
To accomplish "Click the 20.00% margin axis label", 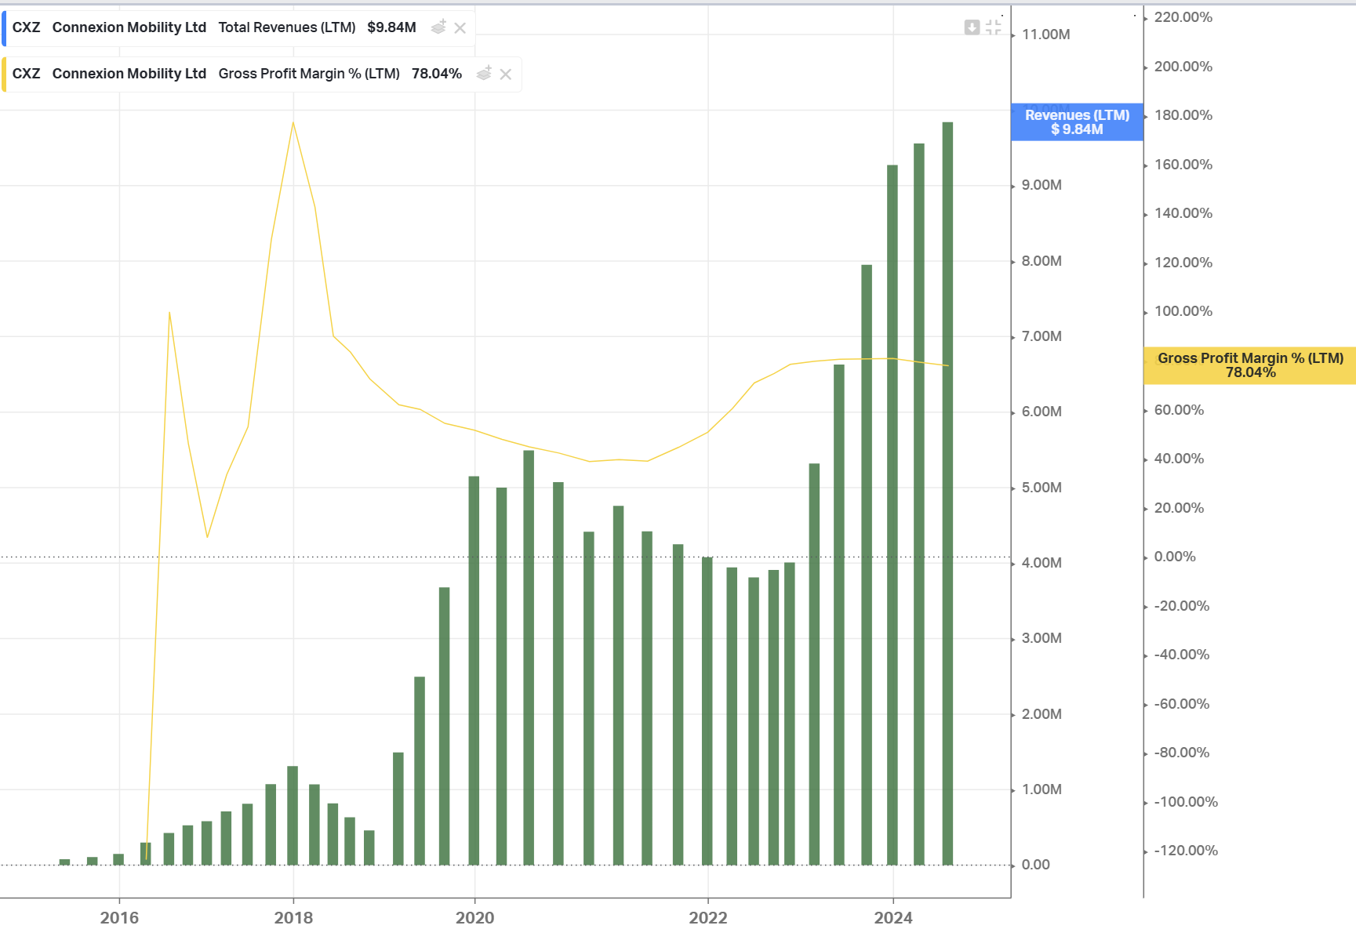I will tap(1179, 508).
